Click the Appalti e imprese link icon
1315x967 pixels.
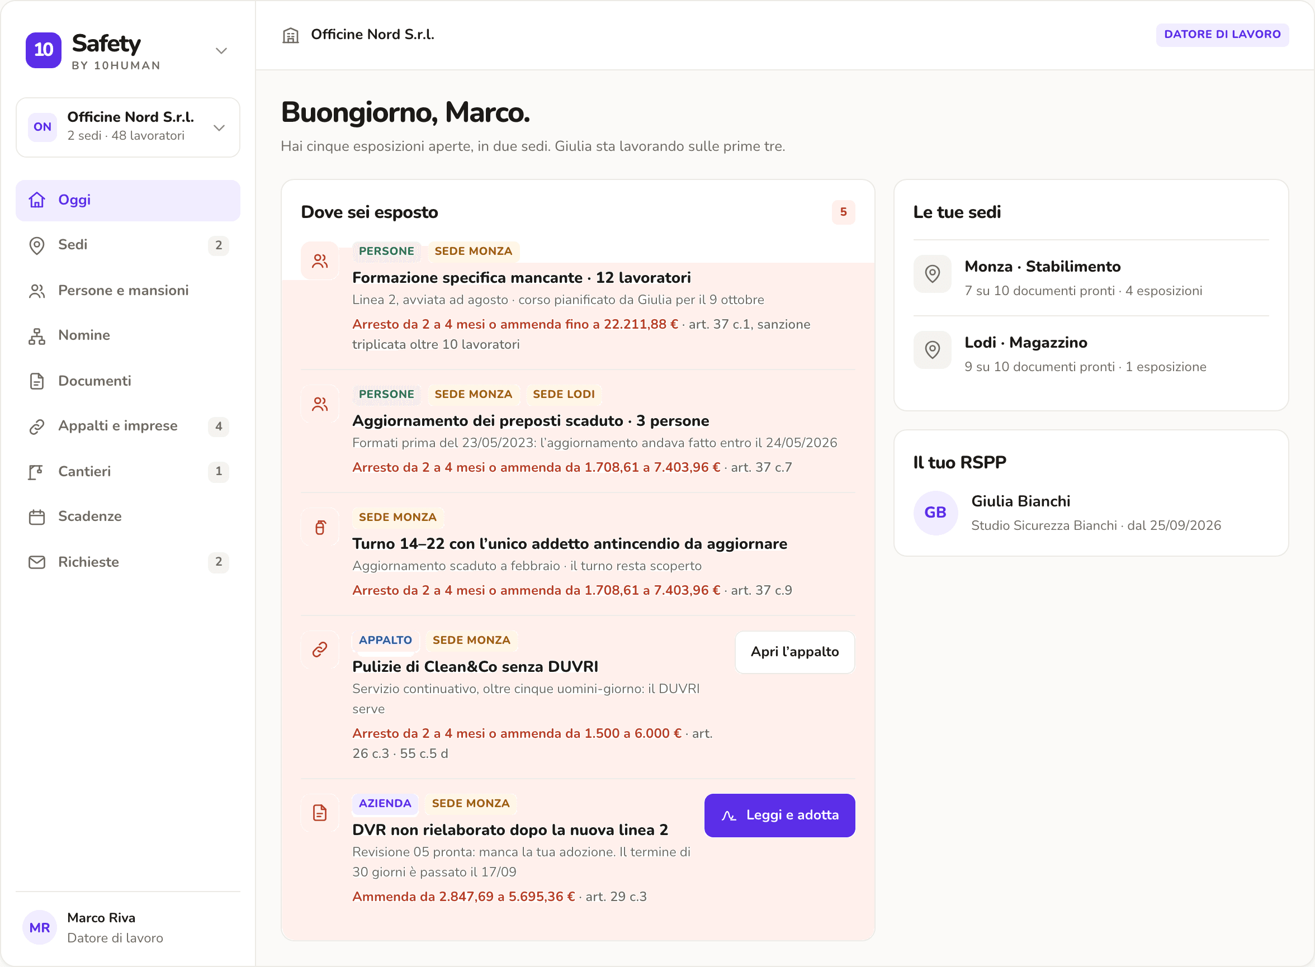tap(37, 426)
